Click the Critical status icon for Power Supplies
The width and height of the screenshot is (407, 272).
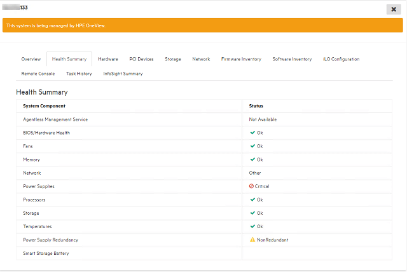coord(252,186)
